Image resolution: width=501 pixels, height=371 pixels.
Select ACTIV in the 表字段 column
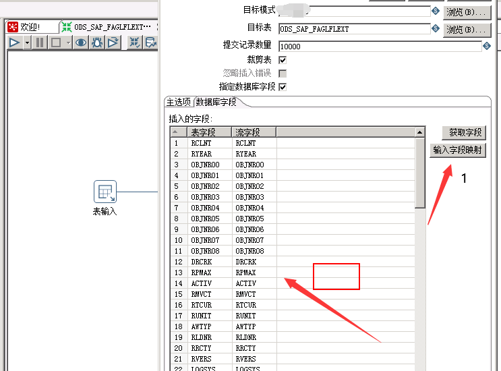tap(210, 283)
